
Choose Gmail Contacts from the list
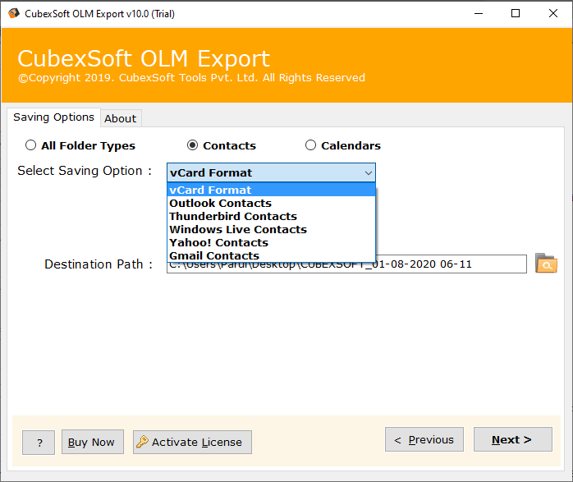[271, 255]
